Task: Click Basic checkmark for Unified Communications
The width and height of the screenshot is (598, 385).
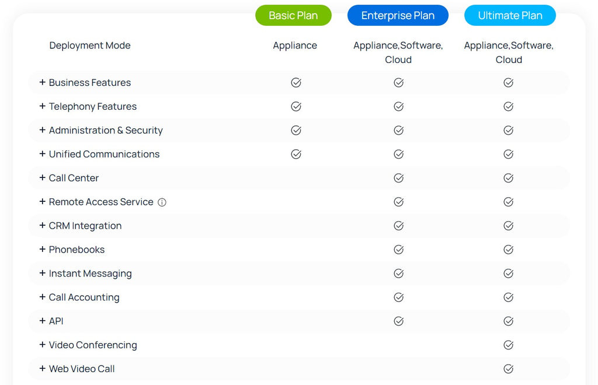Action: tap(296, 154)
